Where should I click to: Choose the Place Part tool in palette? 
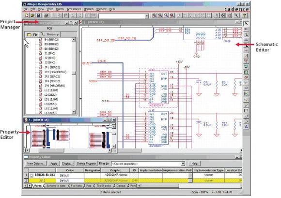pos(246,29)
